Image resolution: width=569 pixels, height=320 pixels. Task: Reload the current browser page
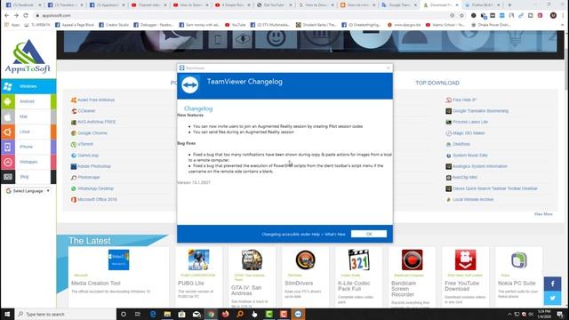tap(26, 16)
